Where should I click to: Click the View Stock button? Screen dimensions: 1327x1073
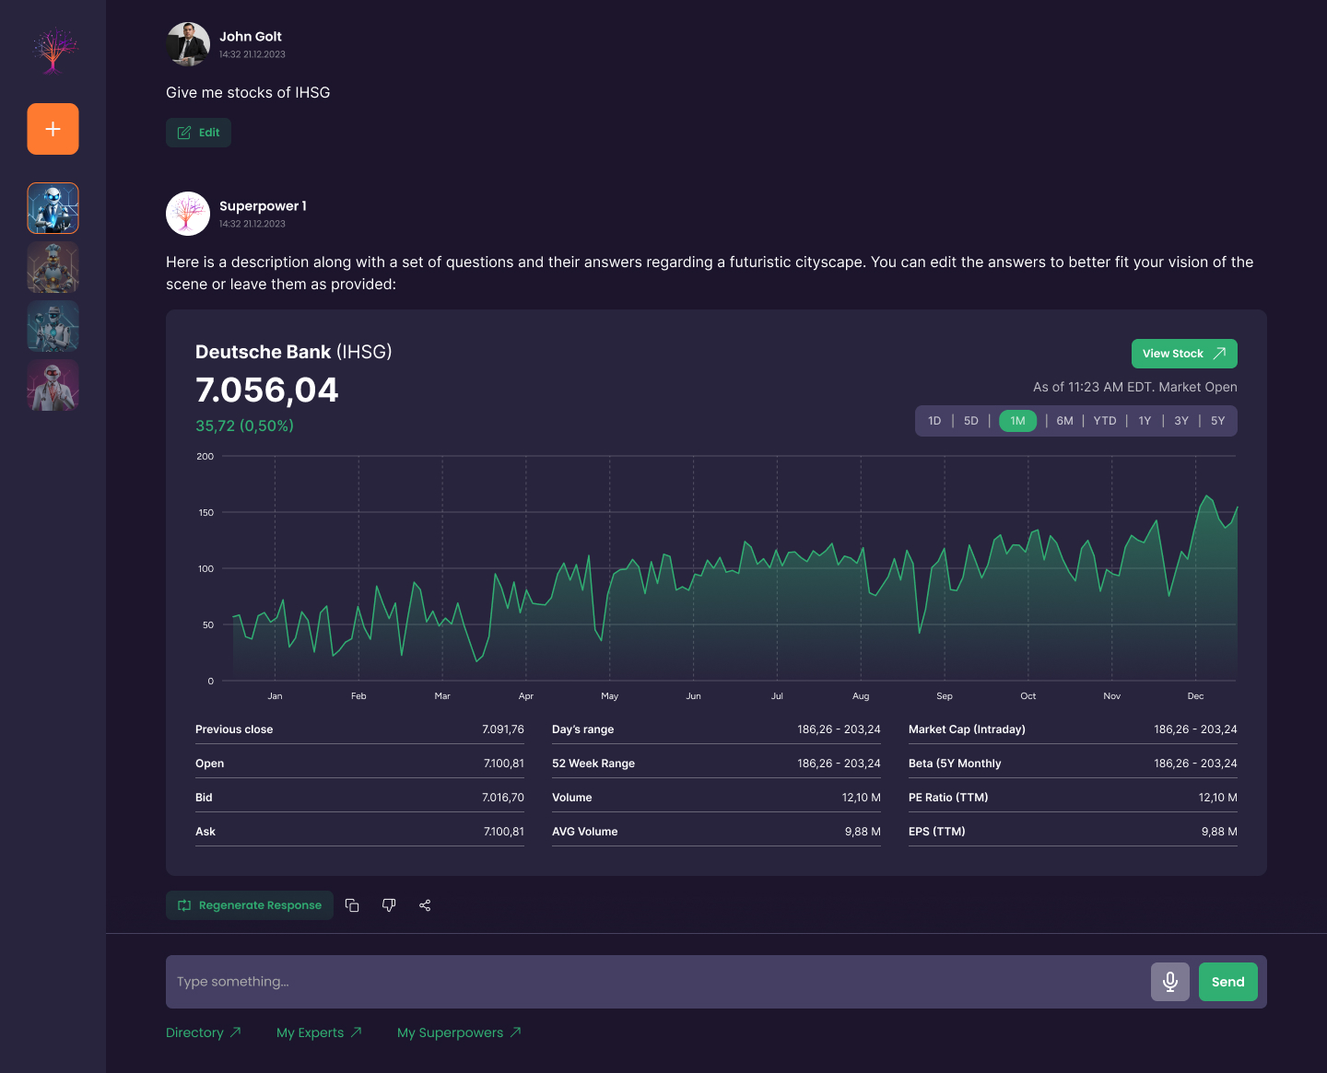tap(1183, 354)
